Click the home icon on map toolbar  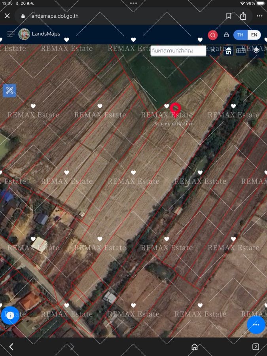[228, 51]
